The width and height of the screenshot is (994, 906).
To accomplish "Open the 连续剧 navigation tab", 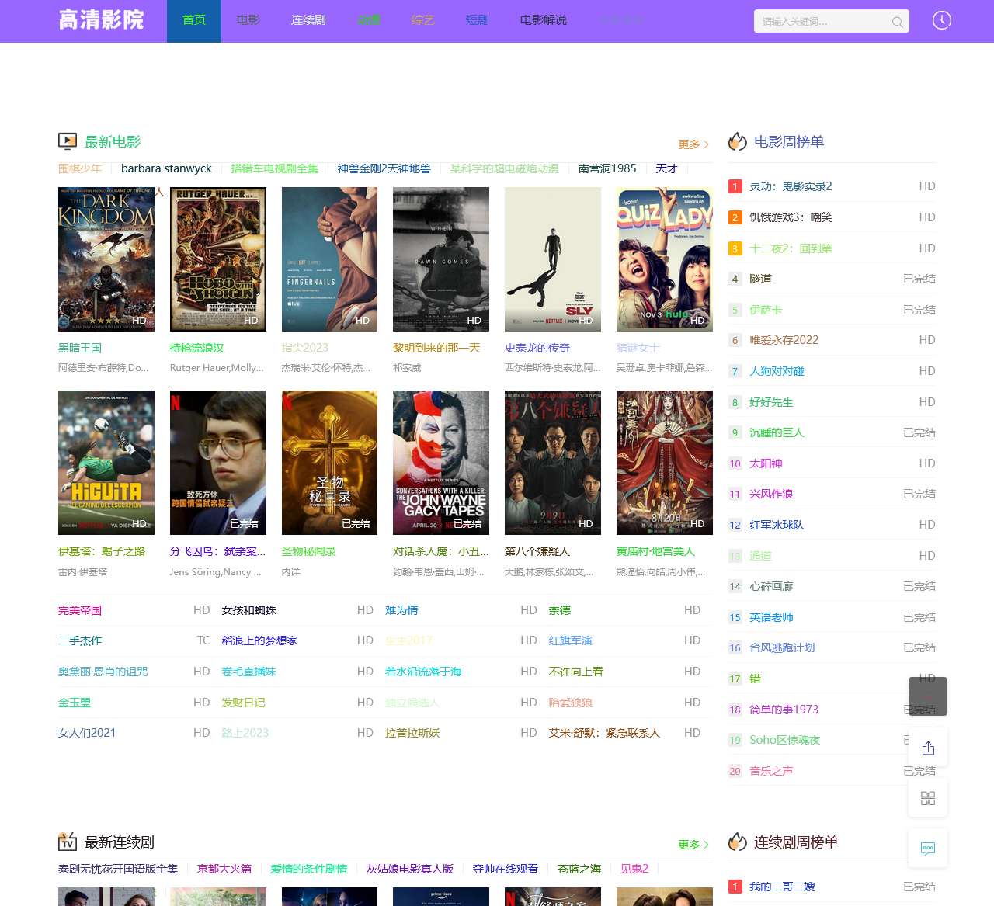I will [308, 21].
